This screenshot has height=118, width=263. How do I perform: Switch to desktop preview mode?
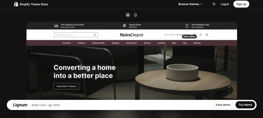pos(128,15)
